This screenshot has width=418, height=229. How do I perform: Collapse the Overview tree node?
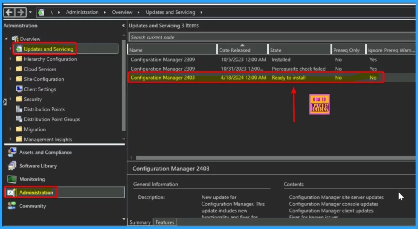[x=7, y=39]
